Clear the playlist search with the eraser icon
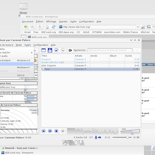Screen dimensions: 155x155 70,50
